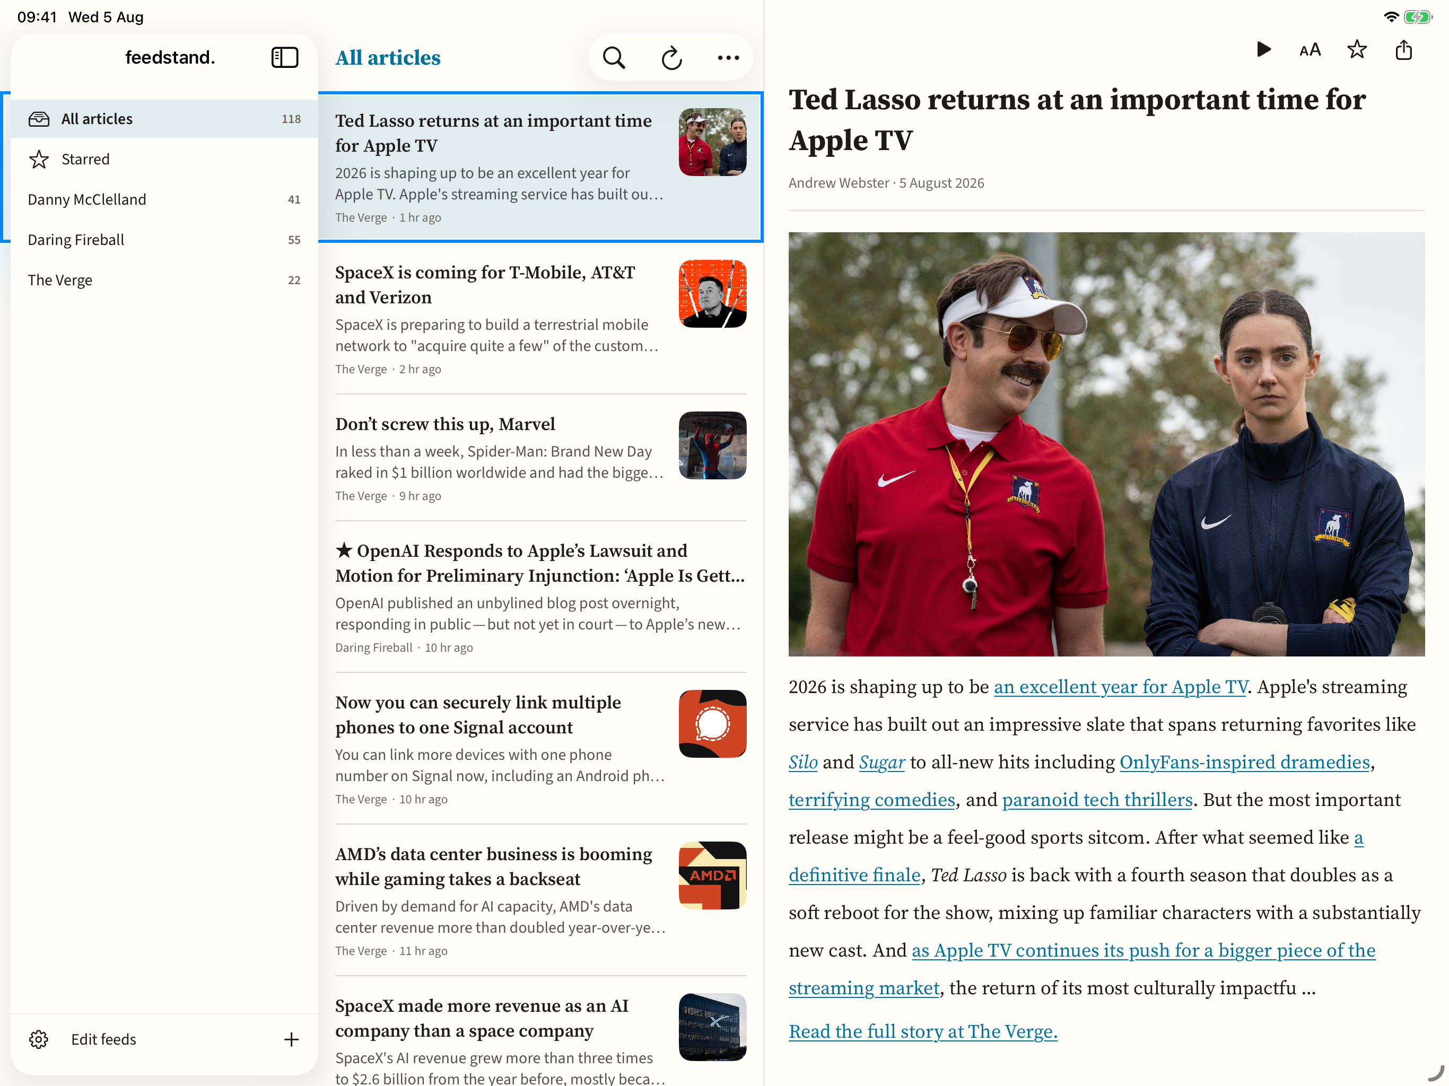
Task: Open text size AA settings
Action: (1310, 50)
